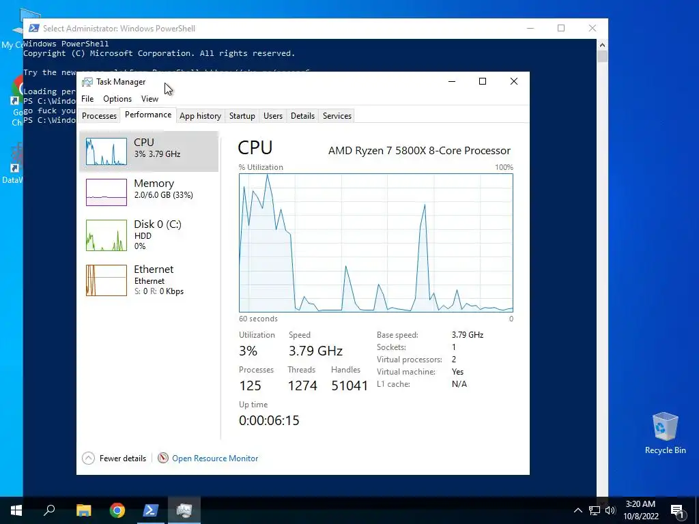The image size is (699, 524).
Task: Open the volume speaker tray icon
Action: (610, 510)
